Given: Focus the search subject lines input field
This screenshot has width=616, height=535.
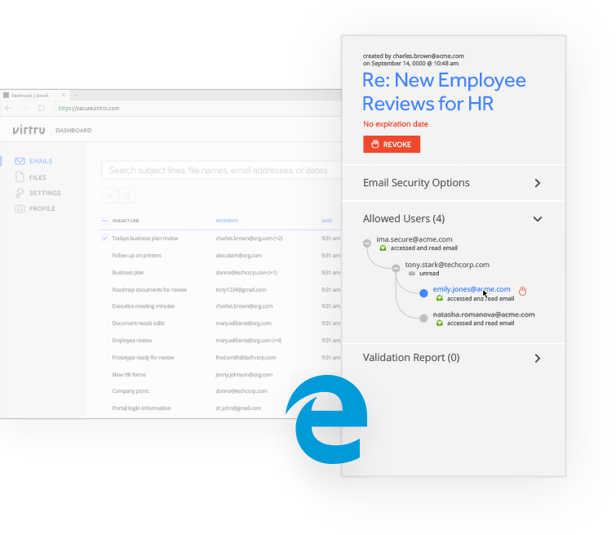Looking at the screenshot, I should (222, 171).
